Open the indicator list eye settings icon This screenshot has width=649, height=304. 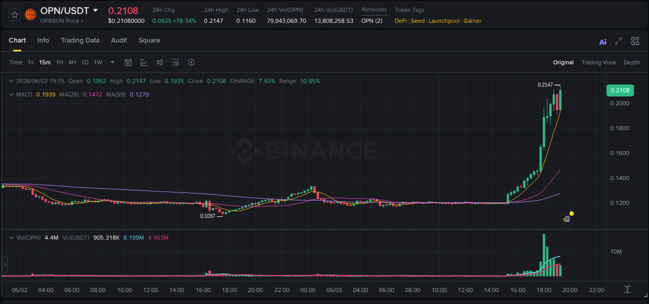point(175,62)
